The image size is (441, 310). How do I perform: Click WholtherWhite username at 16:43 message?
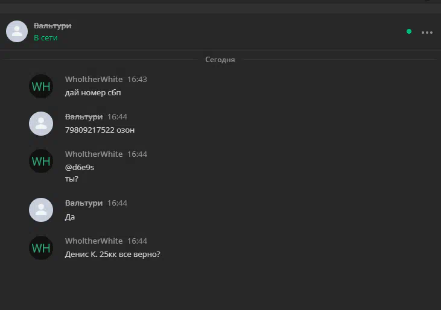pos(94,79)
